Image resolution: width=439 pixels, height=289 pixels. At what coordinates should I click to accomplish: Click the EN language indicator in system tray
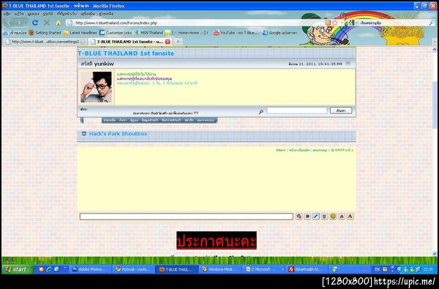(377, 269)
